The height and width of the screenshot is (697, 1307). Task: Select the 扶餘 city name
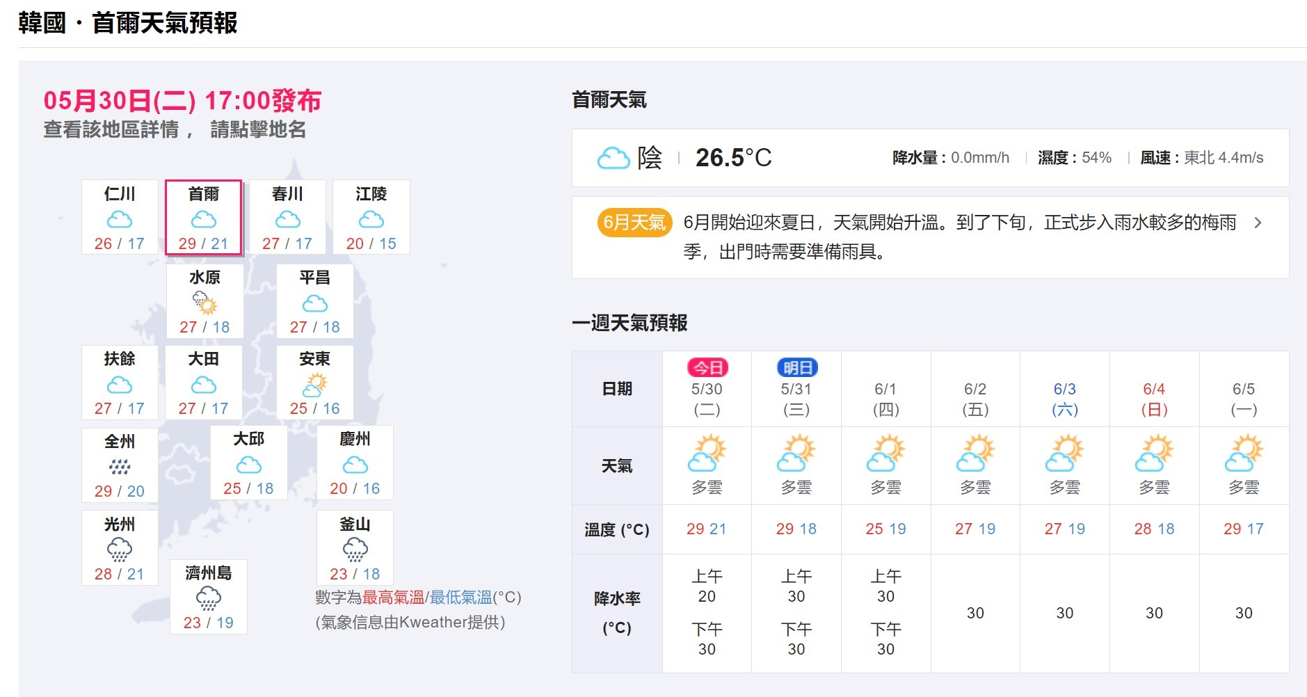[120, 358]
